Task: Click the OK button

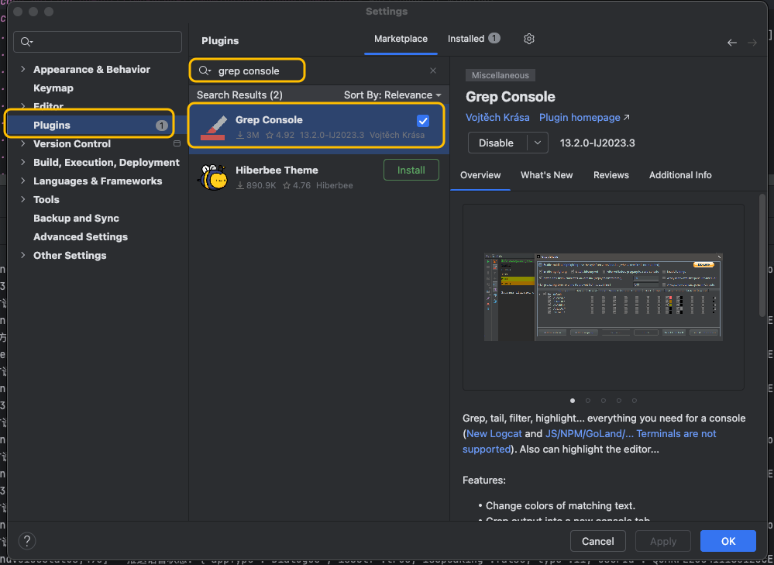Action: (728, 541)
